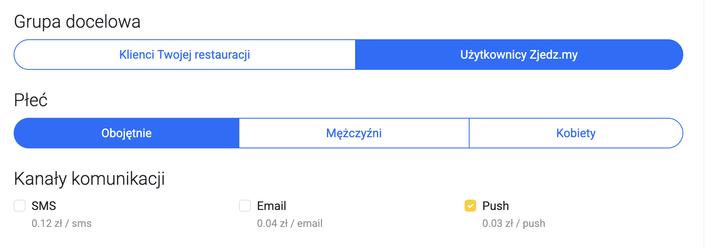Click the Płeć section heading
The height and width of the screenshot is (248, 711).
pyautogui.click(x=31, y=100)
